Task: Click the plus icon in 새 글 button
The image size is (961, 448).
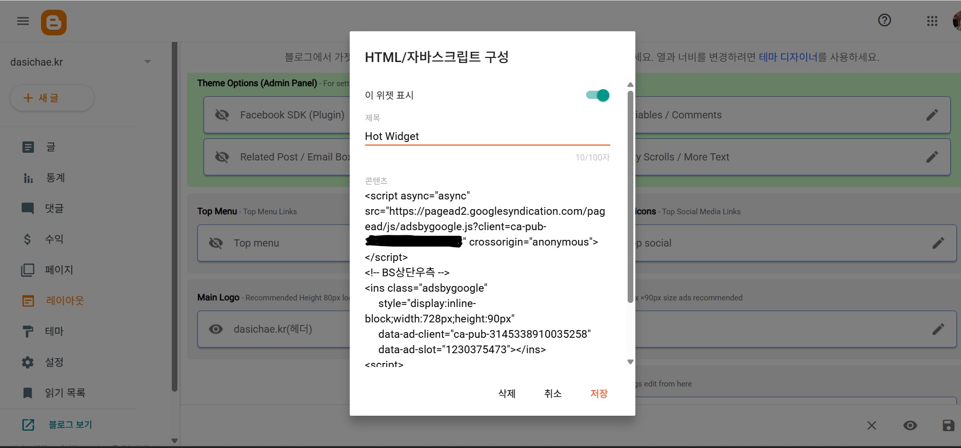Action: point(28,98)
